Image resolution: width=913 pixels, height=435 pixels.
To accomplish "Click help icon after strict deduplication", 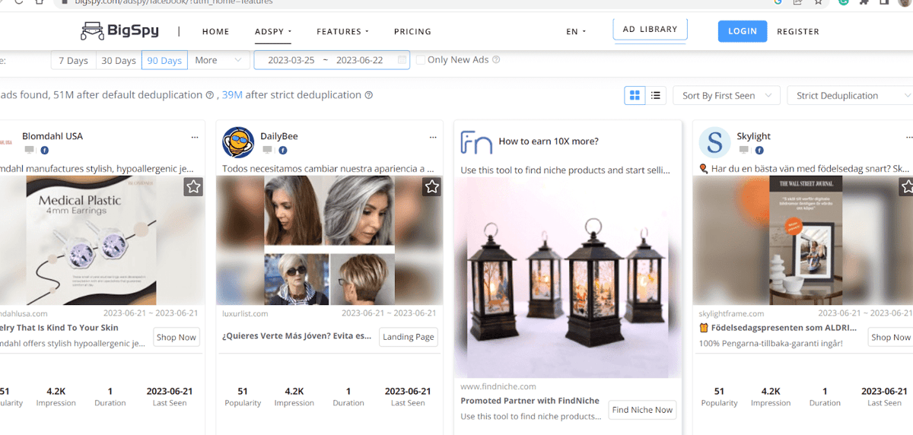I will 369,95.
